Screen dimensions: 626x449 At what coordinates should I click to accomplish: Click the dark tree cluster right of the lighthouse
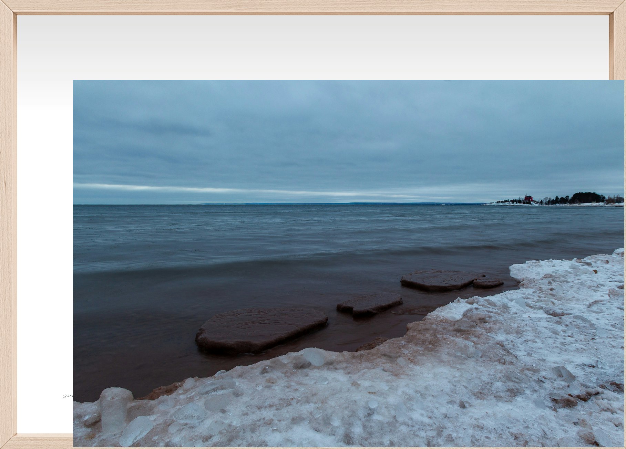(x=587, y=198)
